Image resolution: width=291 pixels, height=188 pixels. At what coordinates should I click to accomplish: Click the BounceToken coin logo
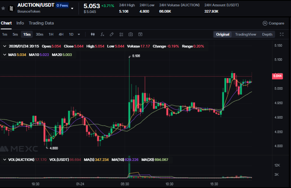pos(11,8)
